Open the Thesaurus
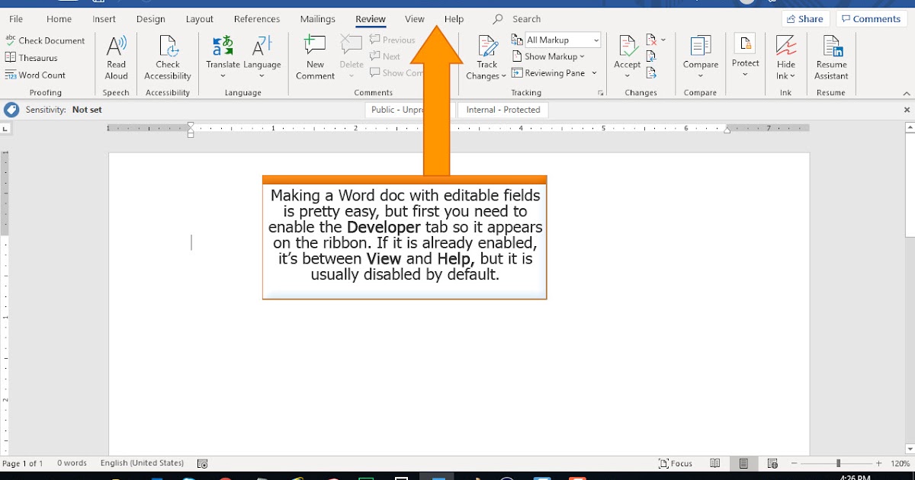915x480 pixels. (33, 57)
